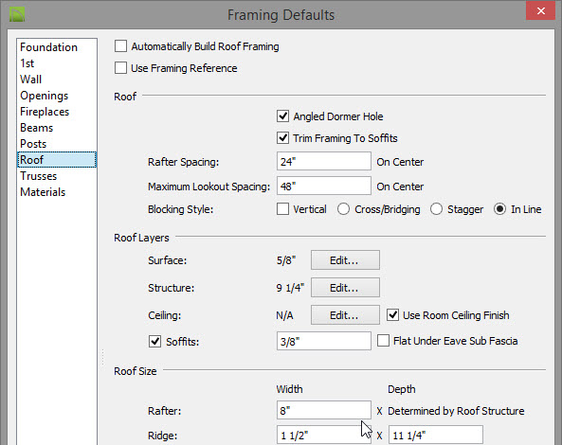Toggle Use Room Ceiling Finish

[392, 315]
